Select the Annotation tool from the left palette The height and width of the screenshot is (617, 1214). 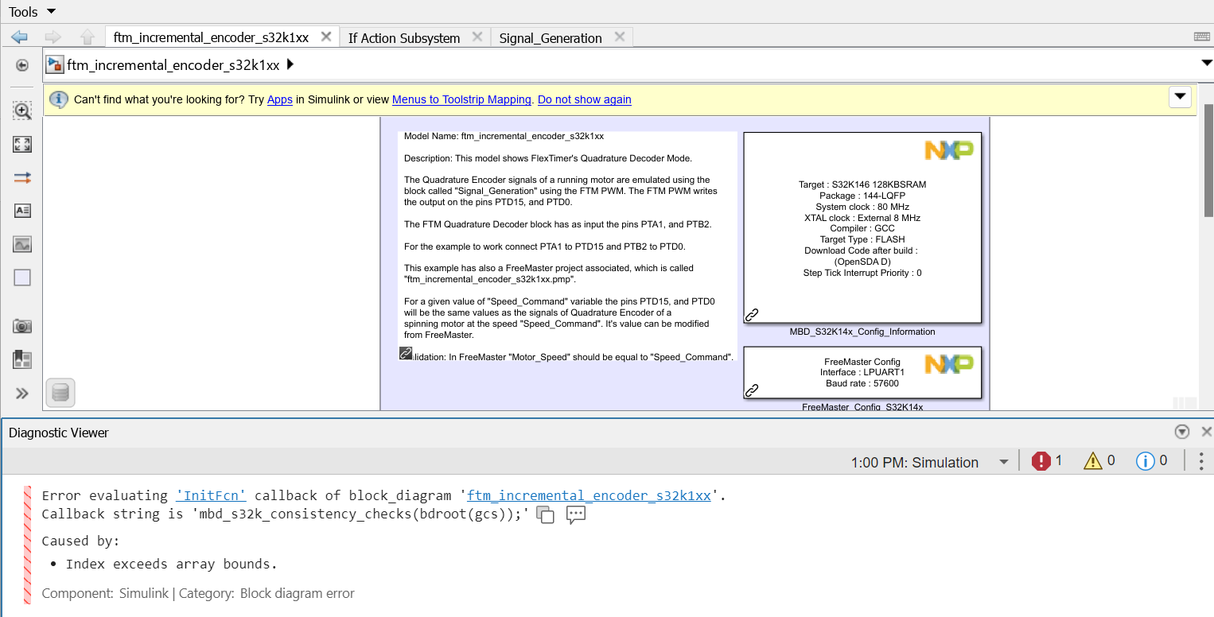(22, 211)
